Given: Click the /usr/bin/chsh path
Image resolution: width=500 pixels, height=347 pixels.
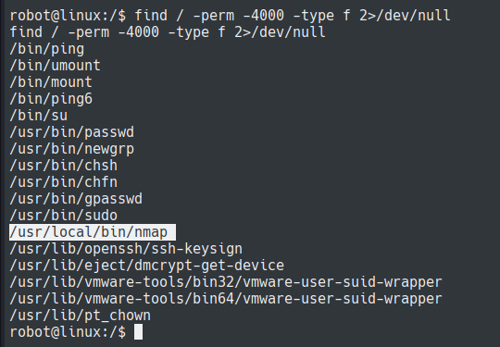Looking at the screenshot, I should coord(64,166).
